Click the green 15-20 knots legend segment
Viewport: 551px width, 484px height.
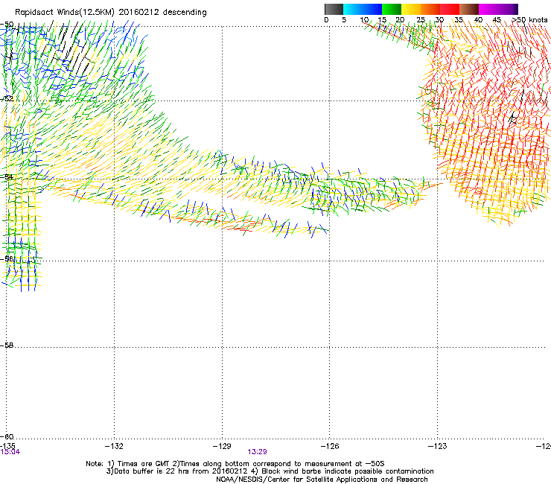392,9
